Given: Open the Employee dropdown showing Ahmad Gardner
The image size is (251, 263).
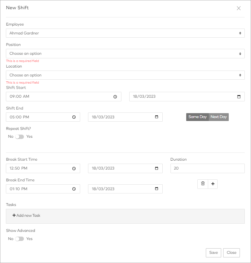Looking at the screenshot, I should coord(125,33).
